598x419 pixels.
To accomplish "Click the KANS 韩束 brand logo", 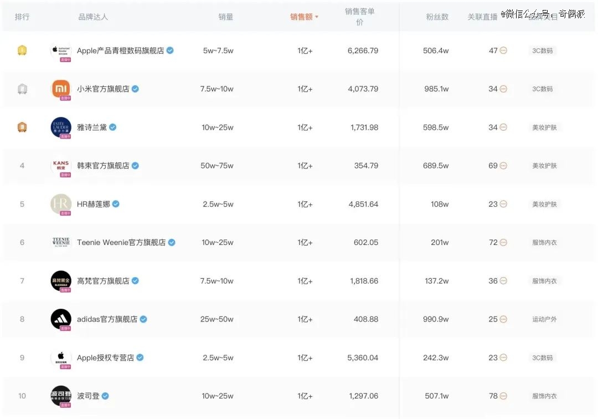I will pyautogui.click(x=61, y=166).
